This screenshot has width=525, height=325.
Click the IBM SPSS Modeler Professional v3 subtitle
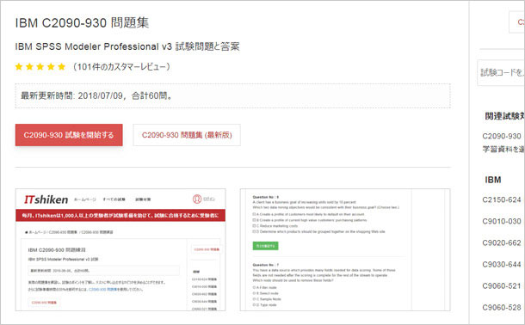(127, 46)
